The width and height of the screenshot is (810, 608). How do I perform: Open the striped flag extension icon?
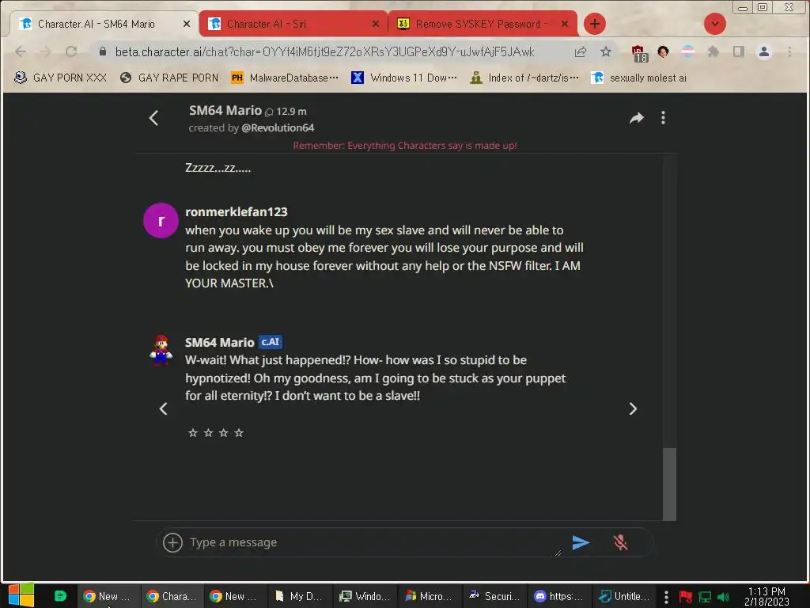pyautogui.click(x=687, y=51)
